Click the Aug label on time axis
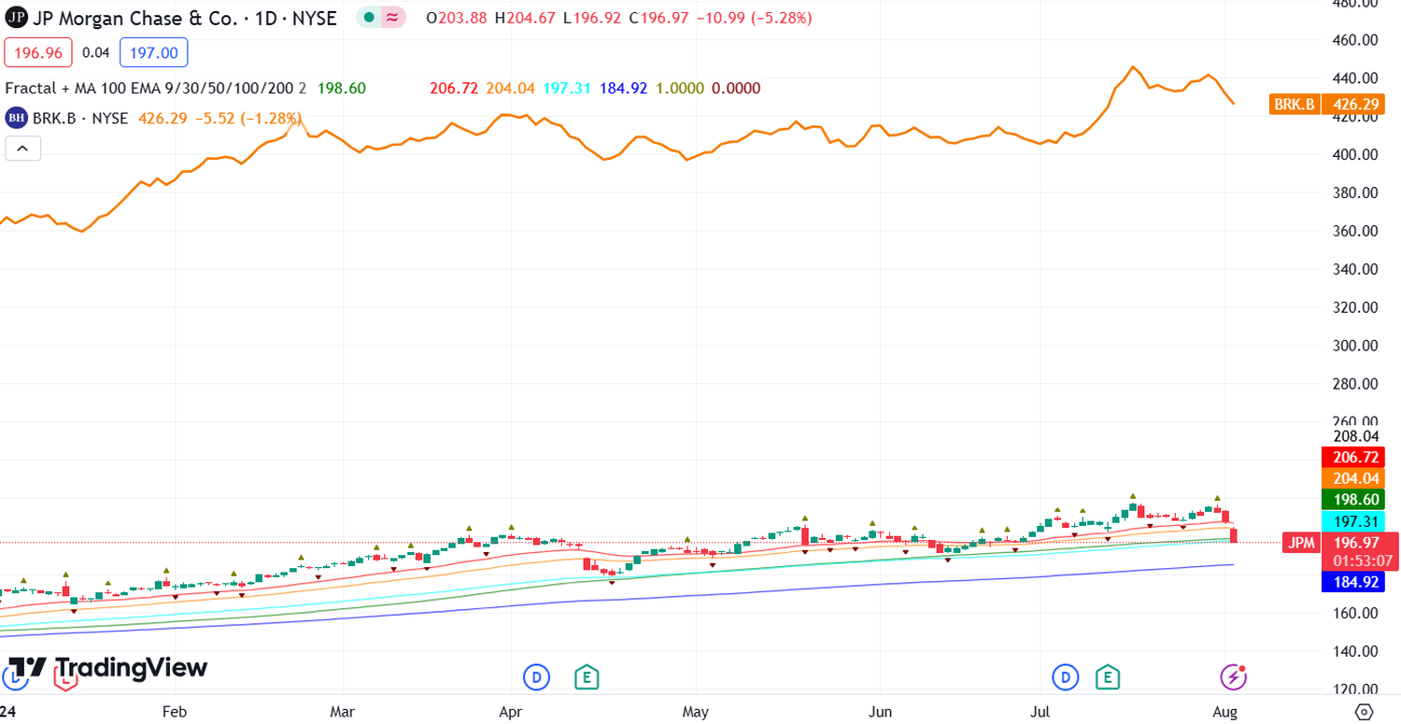The height and width of the screenshot is (724, 1401). click(1226, 712)
